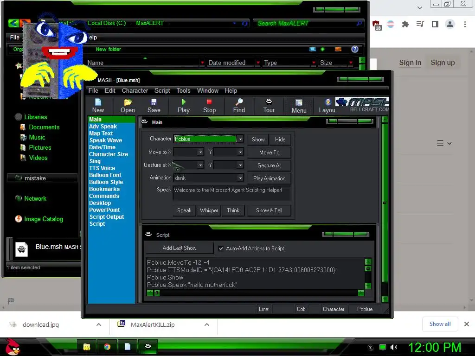Click the Show & Tell button
The image size is (475, 356).
269,210
